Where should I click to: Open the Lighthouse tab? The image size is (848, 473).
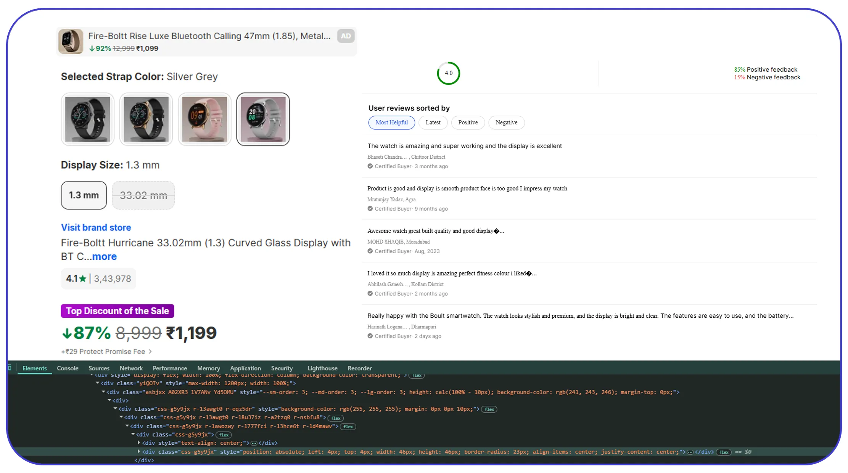[x=322, y=368]
